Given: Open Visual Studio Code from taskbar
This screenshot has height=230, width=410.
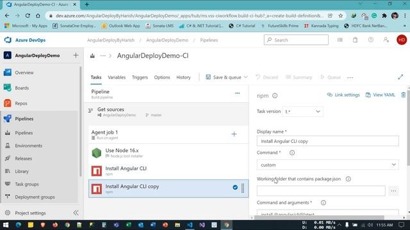Looking at the screenshot, I should (x=190, y=225).
